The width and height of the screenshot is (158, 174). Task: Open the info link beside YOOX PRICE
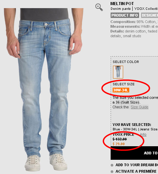click(143, 134)
